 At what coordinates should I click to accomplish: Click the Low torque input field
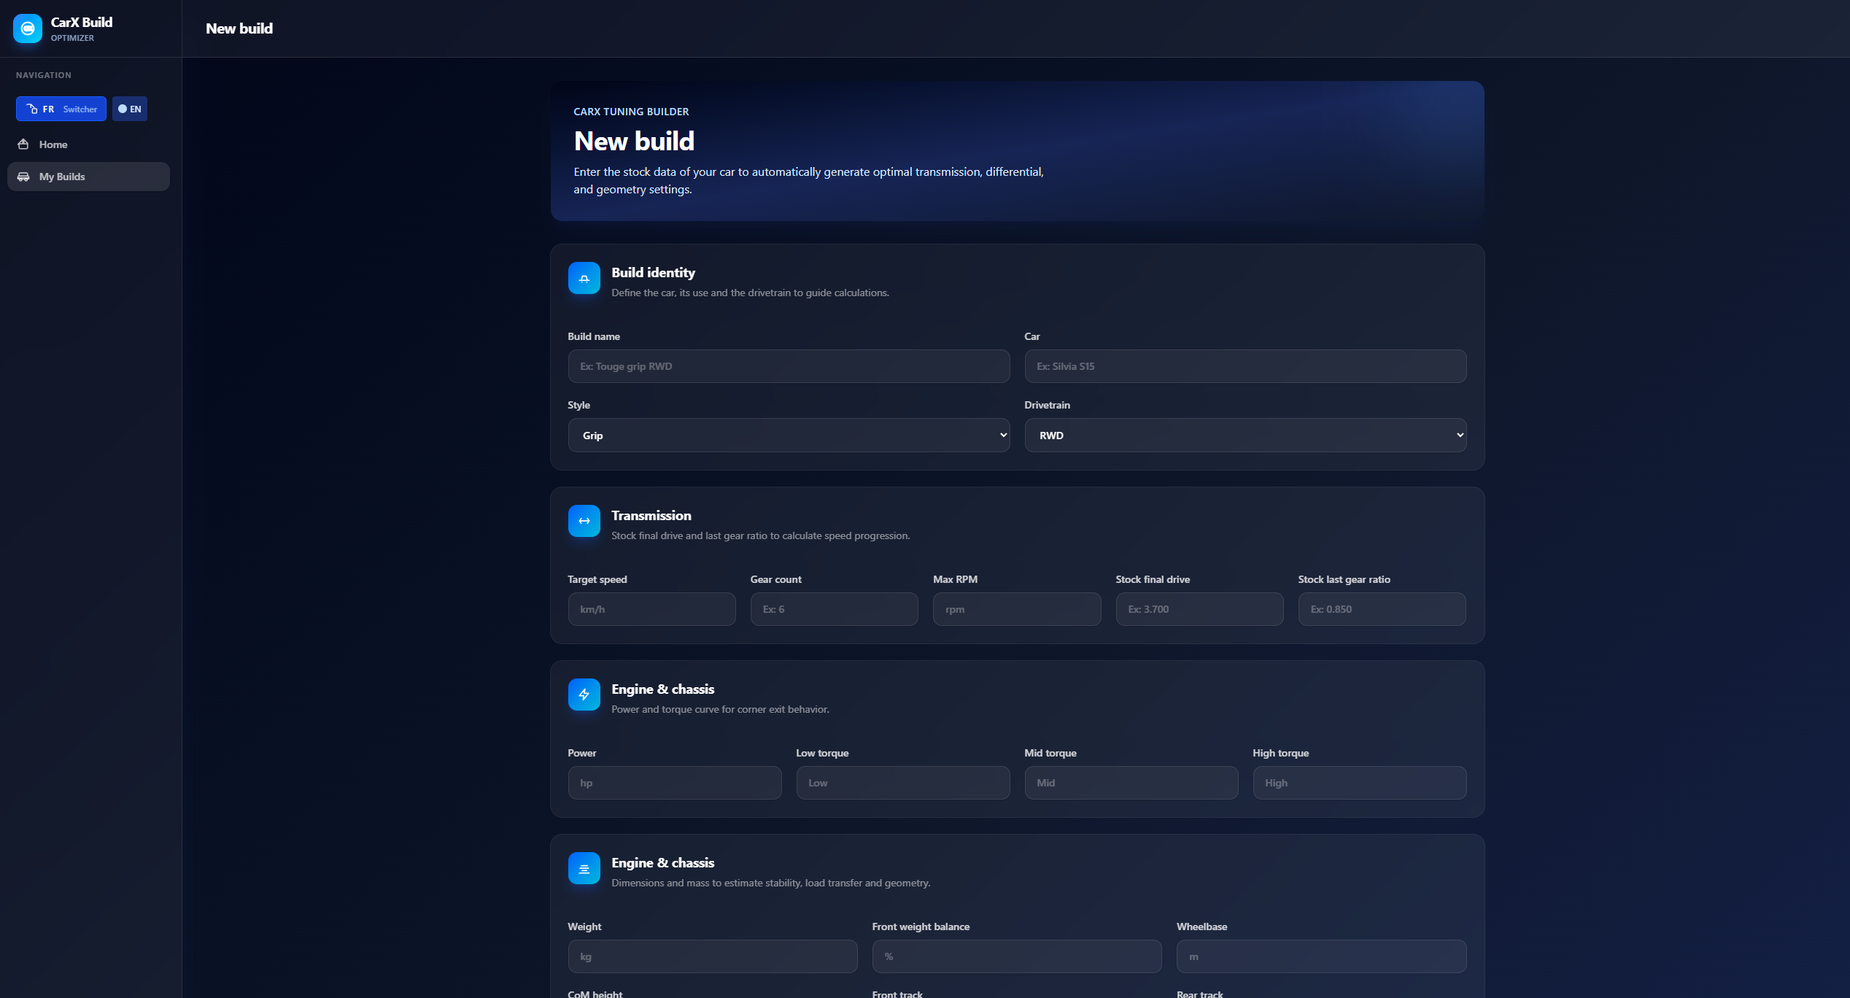903,783
